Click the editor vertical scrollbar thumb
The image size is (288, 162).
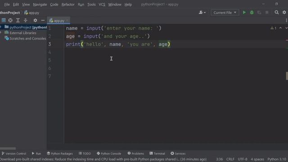pyautogui.click(x=287, y=76)
